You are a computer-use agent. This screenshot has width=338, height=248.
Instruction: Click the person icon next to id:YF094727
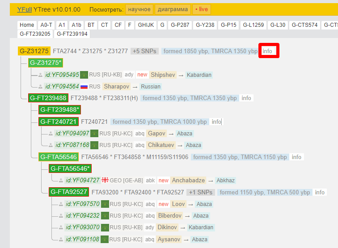pyautogui.click(x=61, y=181)
